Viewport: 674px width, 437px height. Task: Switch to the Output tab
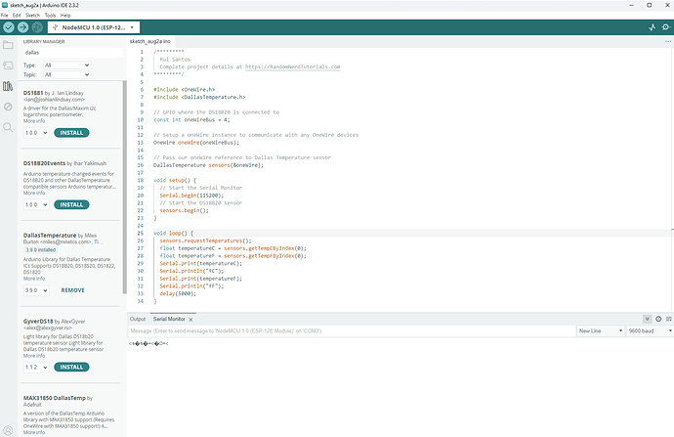click(138, 319)
